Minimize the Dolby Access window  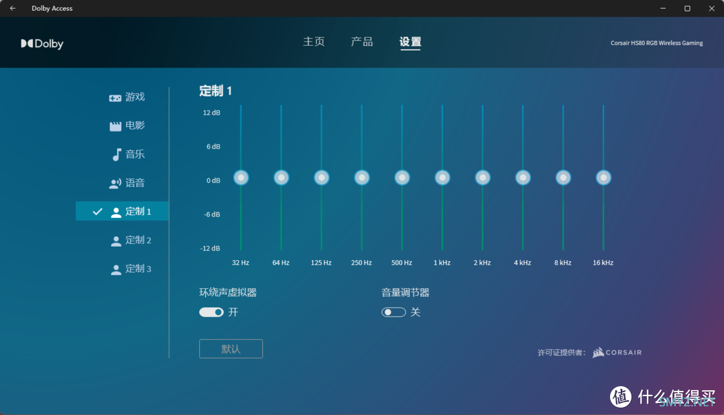[663, 8]
